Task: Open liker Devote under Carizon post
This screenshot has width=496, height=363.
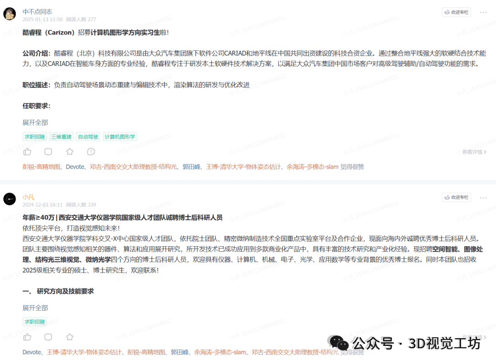Action: pos(75,167)
